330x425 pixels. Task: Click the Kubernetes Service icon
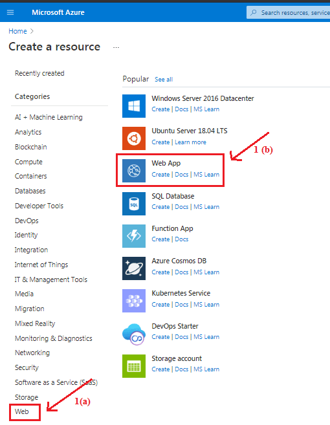pos(134,301)
